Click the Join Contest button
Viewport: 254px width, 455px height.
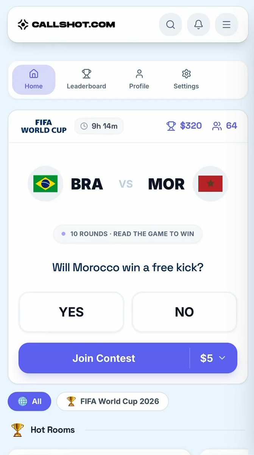click(104, 358)
